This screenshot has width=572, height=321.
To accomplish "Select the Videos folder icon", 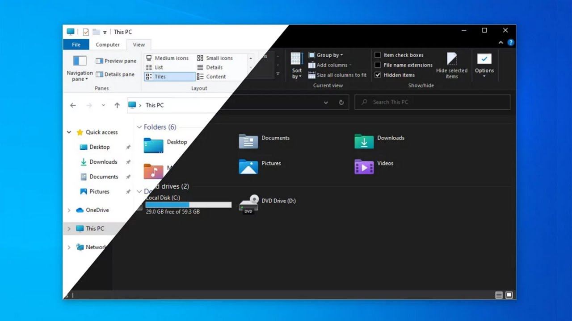I will pyautogui.click(x=364, y=166).
